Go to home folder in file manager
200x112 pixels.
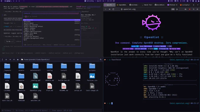[x=18, y=59]
